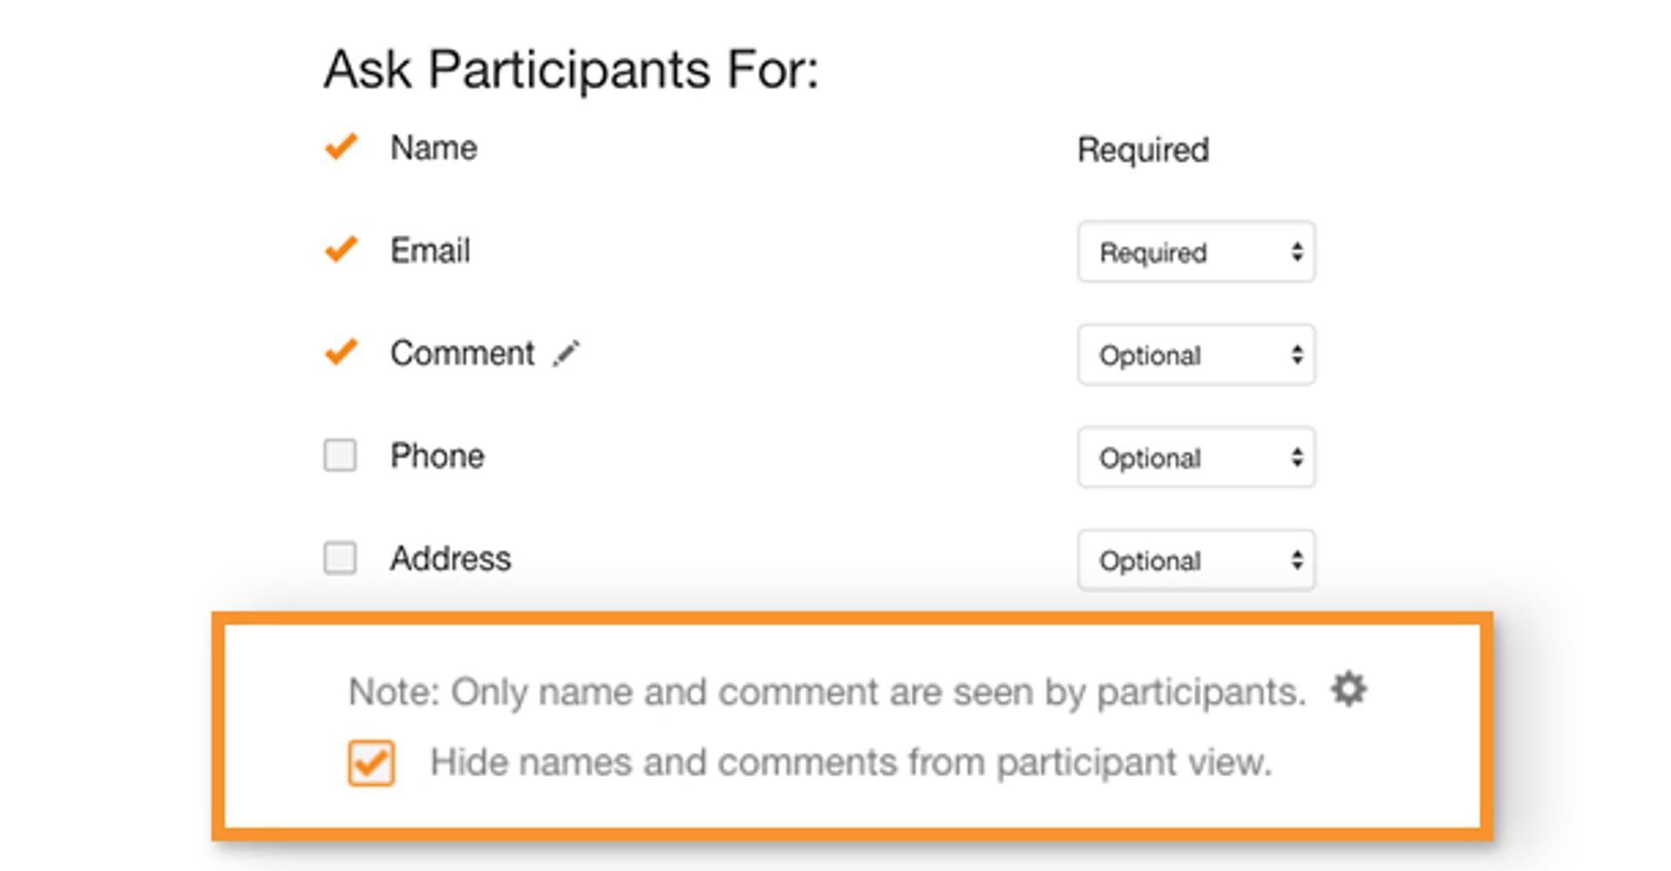Untick Hide names and comments checkbox

372,763
